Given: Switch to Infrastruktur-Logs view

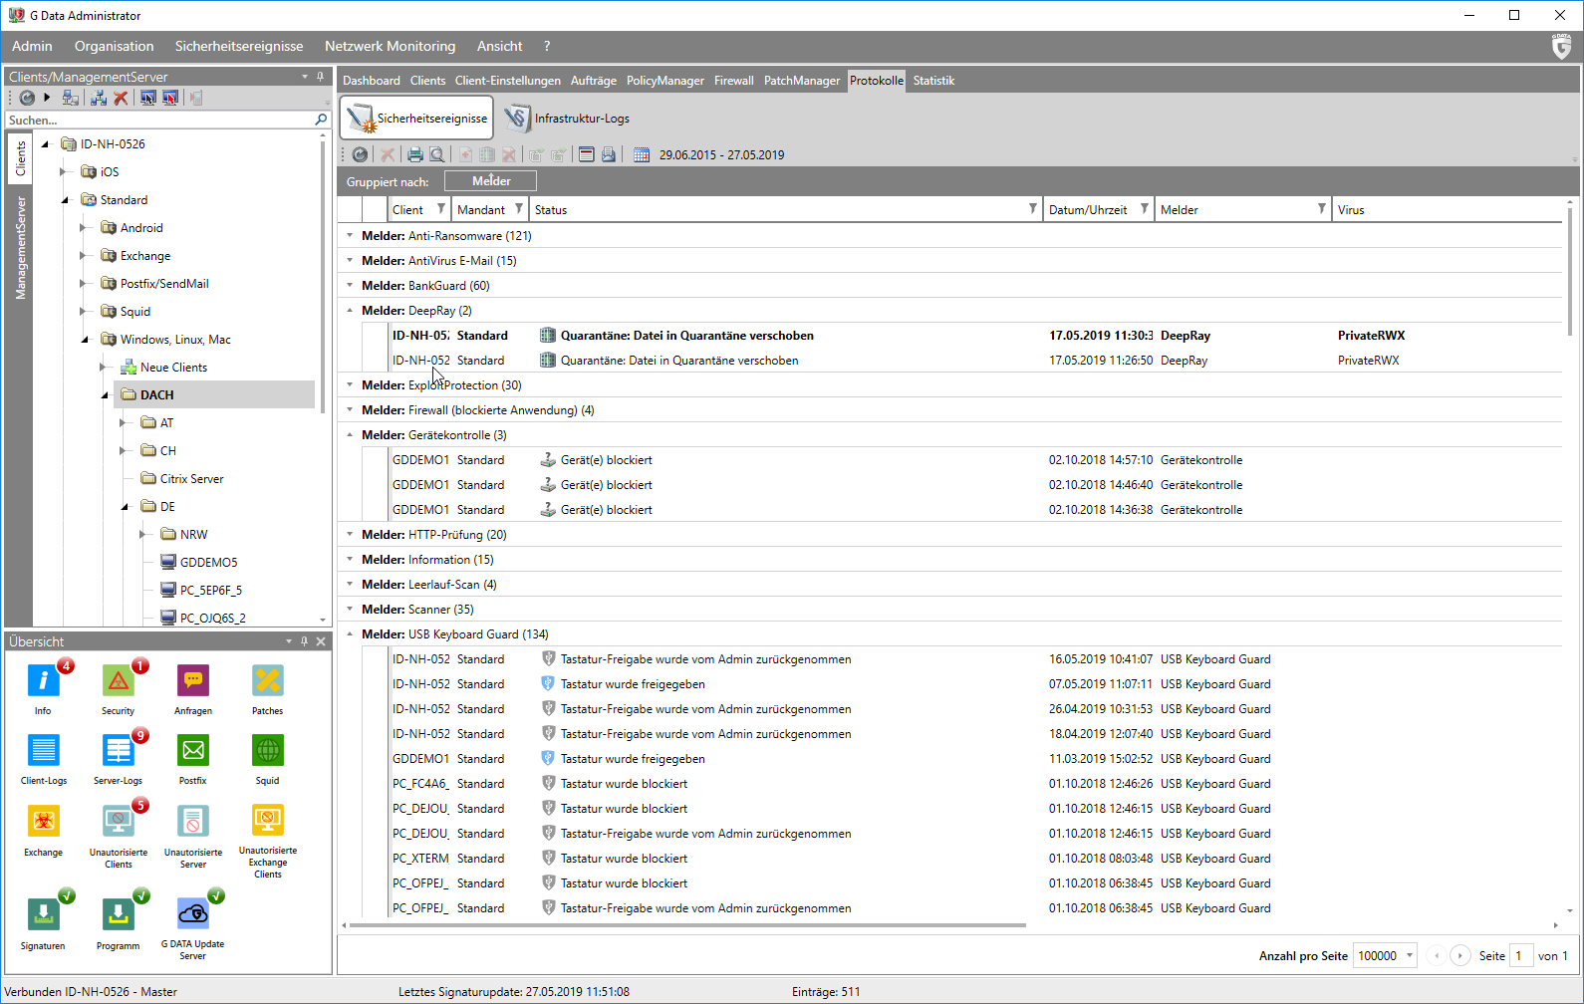Looking at the screenshot, I should 568,118.
